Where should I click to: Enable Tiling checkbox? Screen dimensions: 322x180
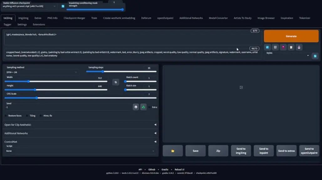(x=27, y=116)
